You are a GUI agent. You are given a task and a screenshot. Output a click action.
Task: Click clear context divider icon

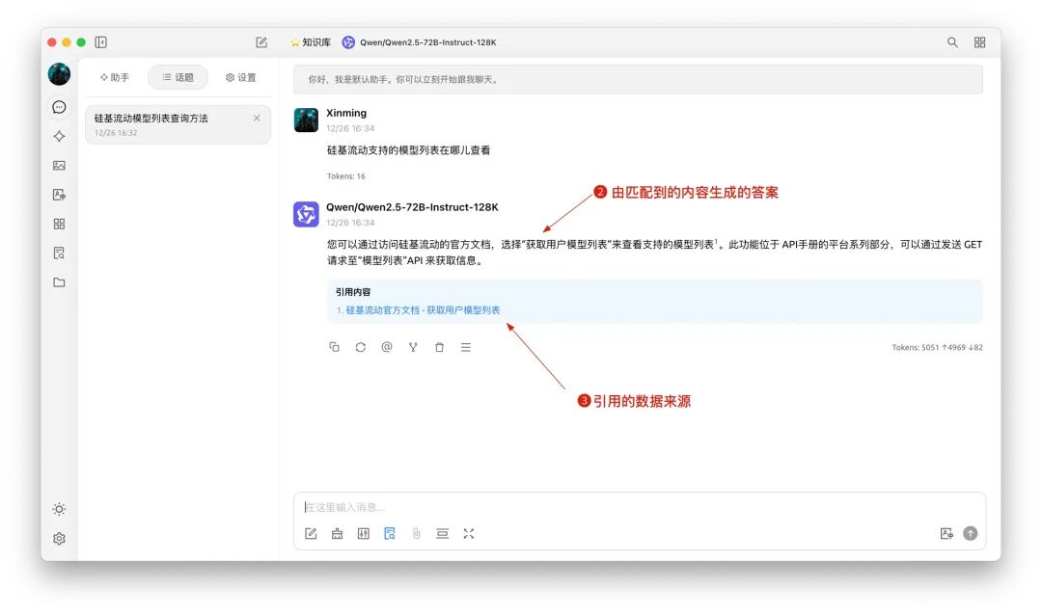443,534
